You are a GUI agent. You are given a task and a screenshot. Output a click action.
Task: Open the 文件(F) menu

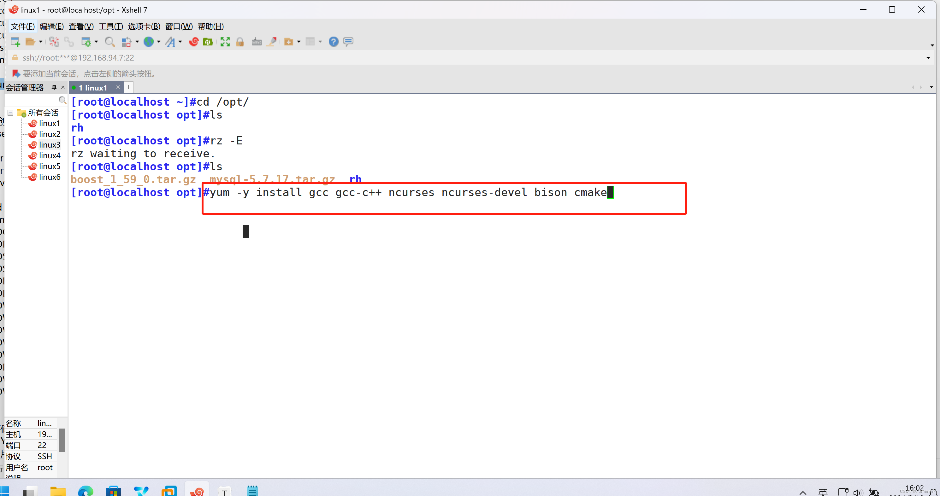point(23,26)
